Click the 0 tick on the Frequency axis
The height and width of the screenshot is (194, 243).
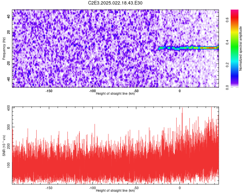(9, 48)
